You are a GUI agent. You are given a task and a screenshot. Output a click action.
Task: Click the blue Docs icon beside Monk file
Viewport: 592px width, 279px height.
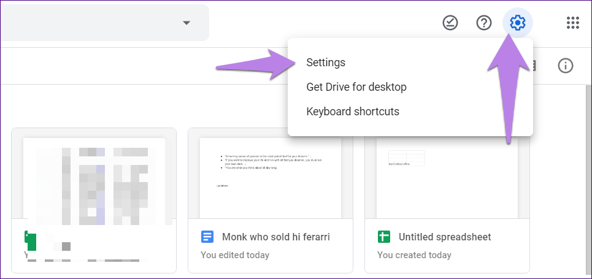(x=207, y=237)
